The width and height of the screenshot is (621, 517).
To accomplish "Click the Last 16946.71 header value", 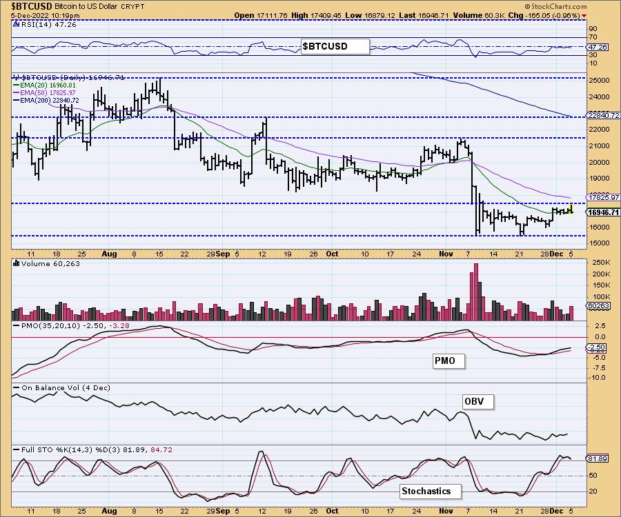I will 424,15.
